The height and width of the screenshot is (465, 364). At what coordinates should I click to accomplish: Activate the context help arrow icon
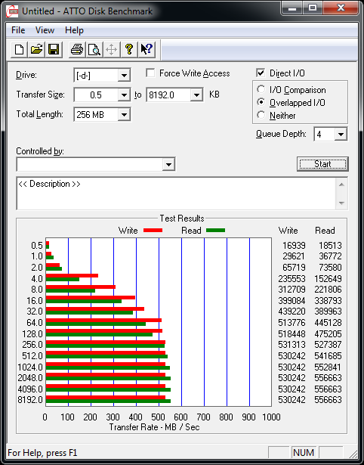point(147,49)
